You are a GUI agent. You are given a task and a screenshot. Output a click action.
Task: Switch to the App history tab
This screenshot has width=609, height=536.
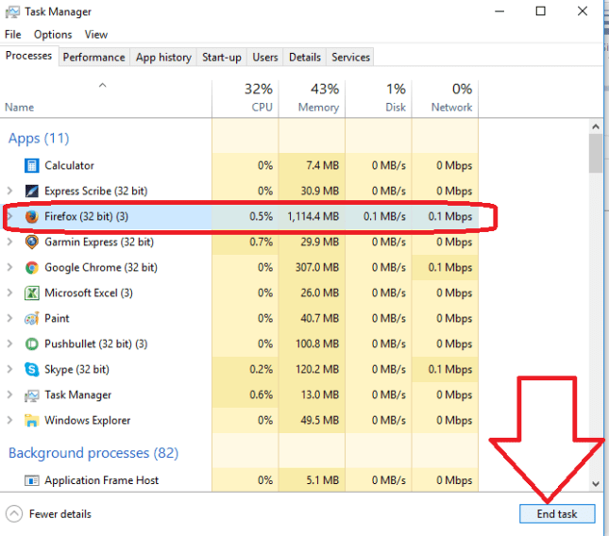point(163,58)
